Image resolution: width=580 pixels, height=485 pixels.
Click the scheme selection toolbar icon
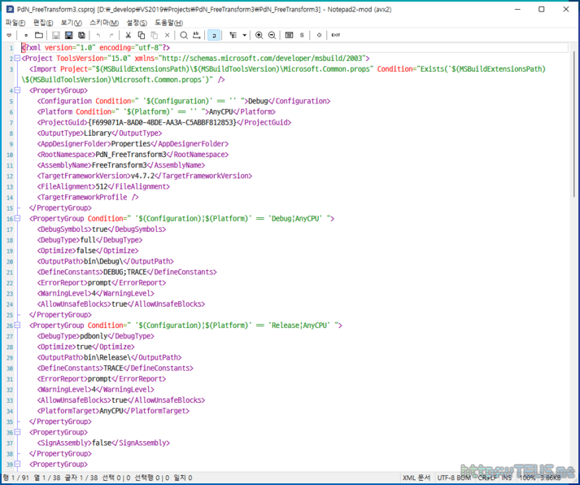pyautogui.click(x=290, y=35)
